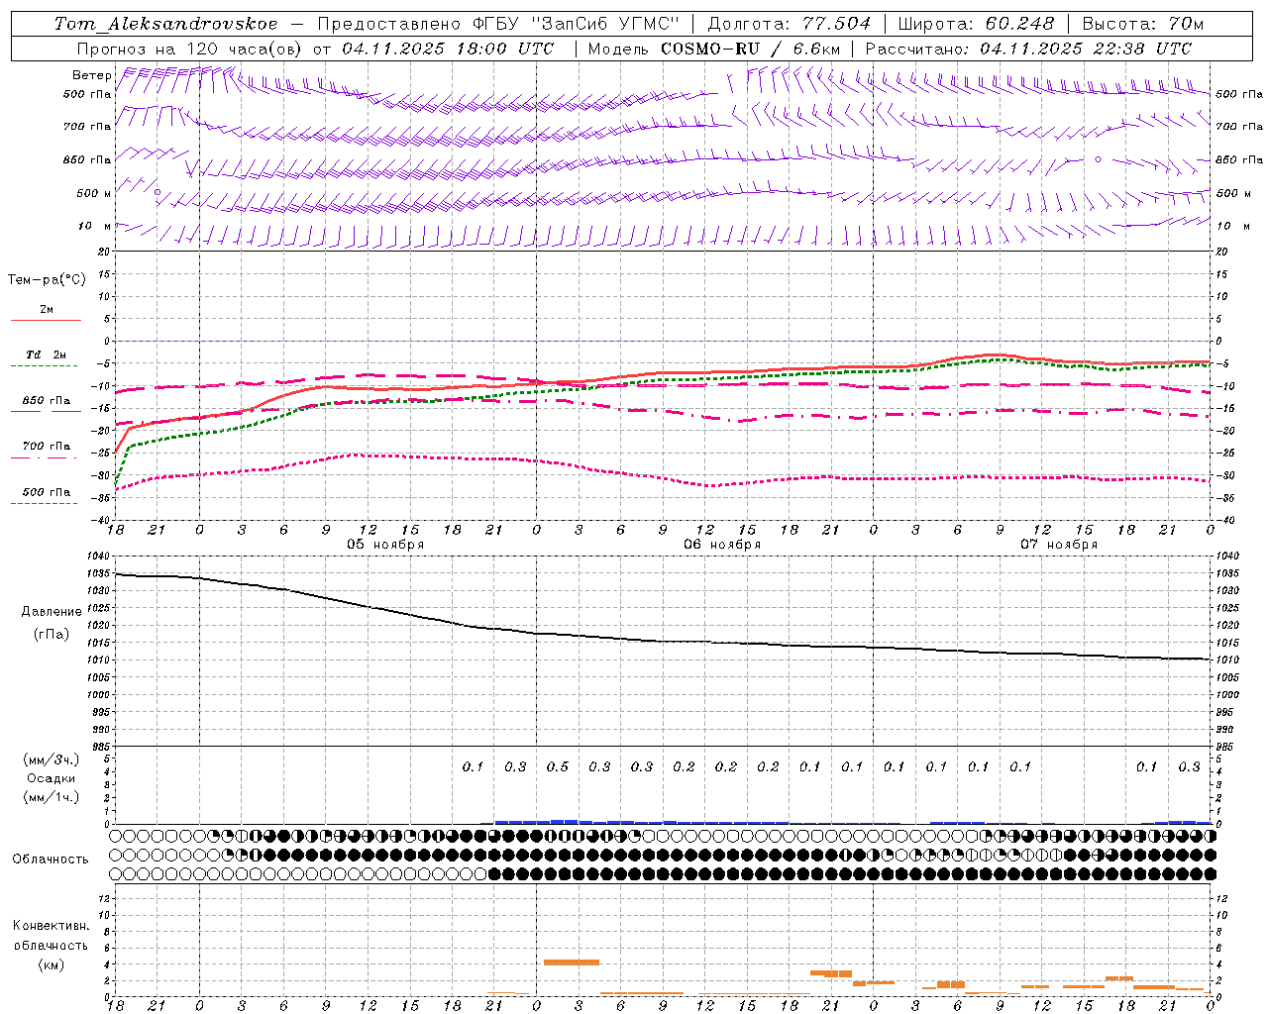This screenshot has height=1014, width=1268.
Task: Click the Tom_Aleksandrovskoe station title
Action: (165, 24)
